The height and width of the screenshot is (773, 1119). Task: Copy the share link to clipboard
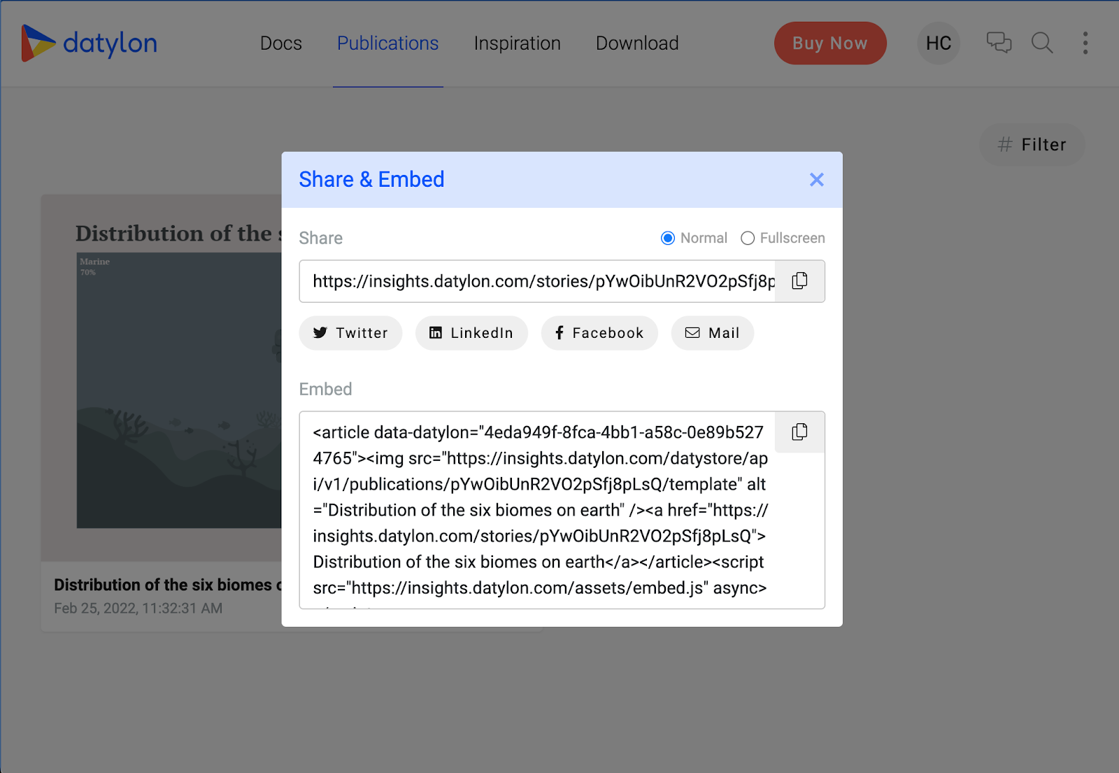pyautogui.click(x=800, y=281)
